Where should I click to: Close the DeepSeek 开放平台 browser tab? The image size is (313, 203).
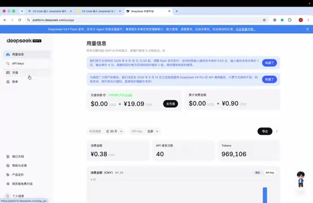169,11
